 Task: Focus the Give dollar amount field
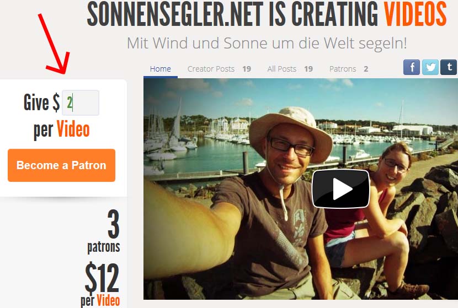[81, 102]
